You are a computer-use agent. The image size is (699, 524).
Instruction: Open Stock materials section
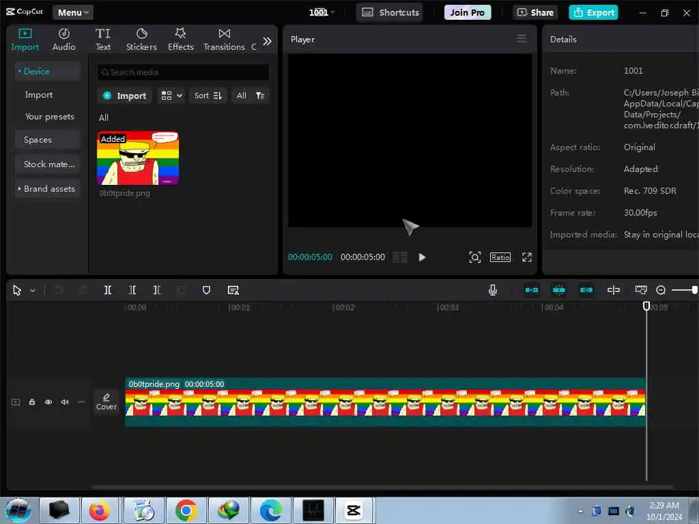[47, 164]
